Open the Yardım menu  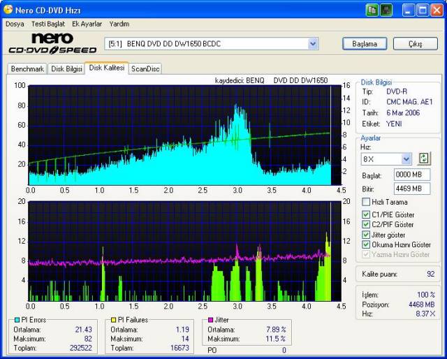click(x=119, y=24)
